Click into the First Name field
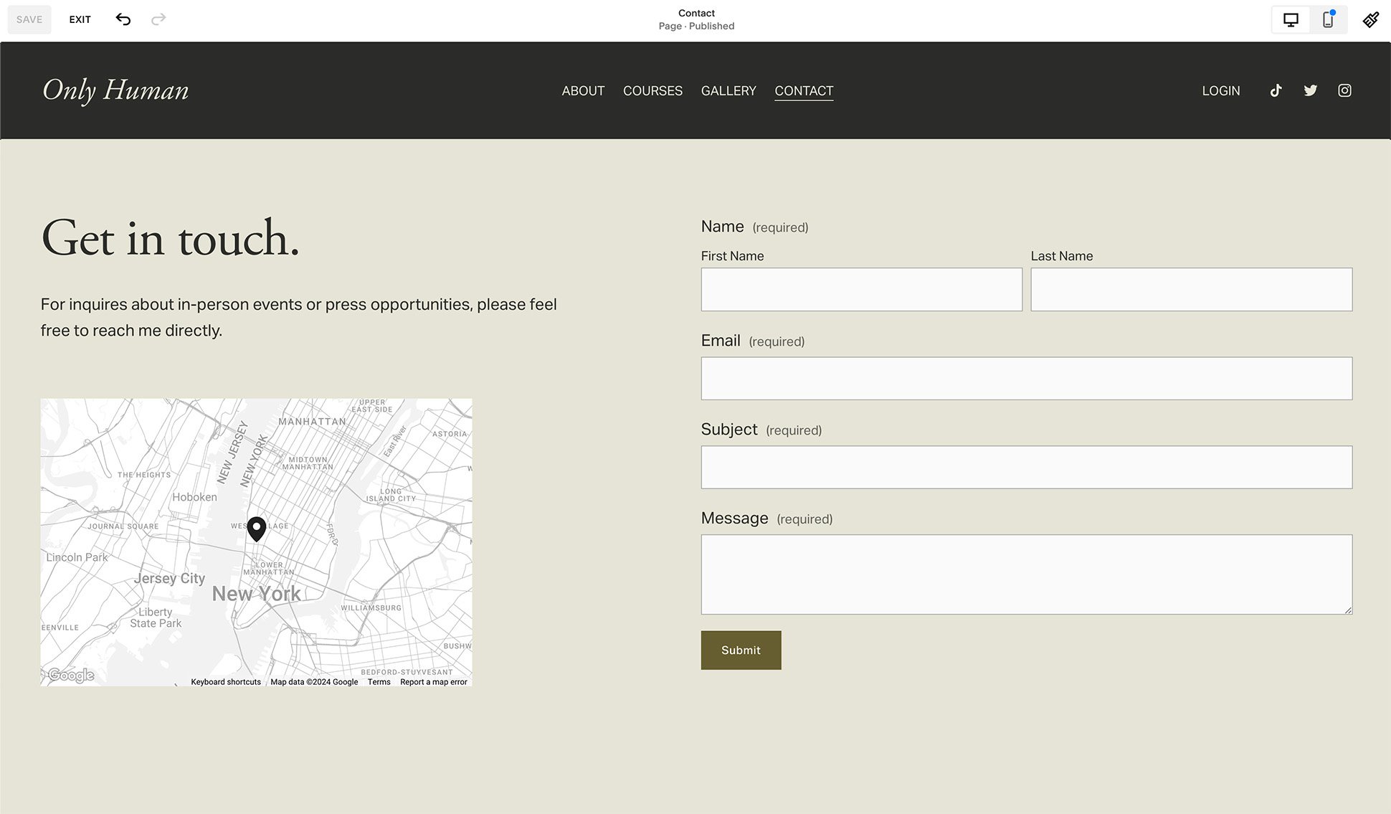The image size is (1391, 814). click(861, 289)
